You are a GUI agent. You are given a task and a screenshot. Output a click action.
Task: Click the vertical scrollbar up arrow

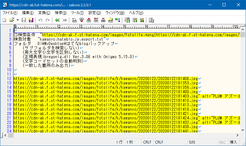243,29
